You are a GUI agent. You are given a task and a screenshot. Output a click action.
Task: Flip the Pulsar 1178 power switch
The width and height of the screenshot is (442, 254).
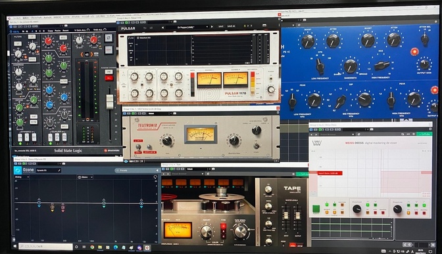[x=271, y=78]
